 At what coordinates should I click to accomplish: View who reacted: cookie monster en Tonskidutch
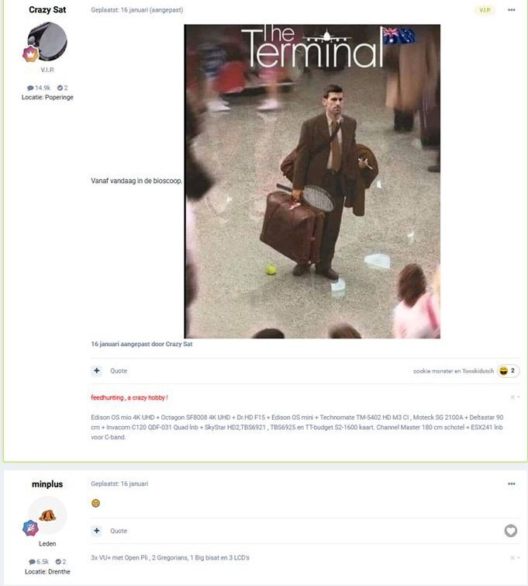pos(454,371)
